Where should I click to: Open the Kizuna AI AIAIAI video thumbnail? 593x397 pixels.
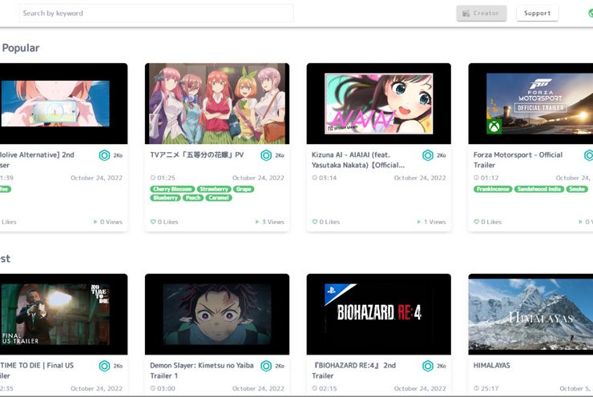point(378,103)
